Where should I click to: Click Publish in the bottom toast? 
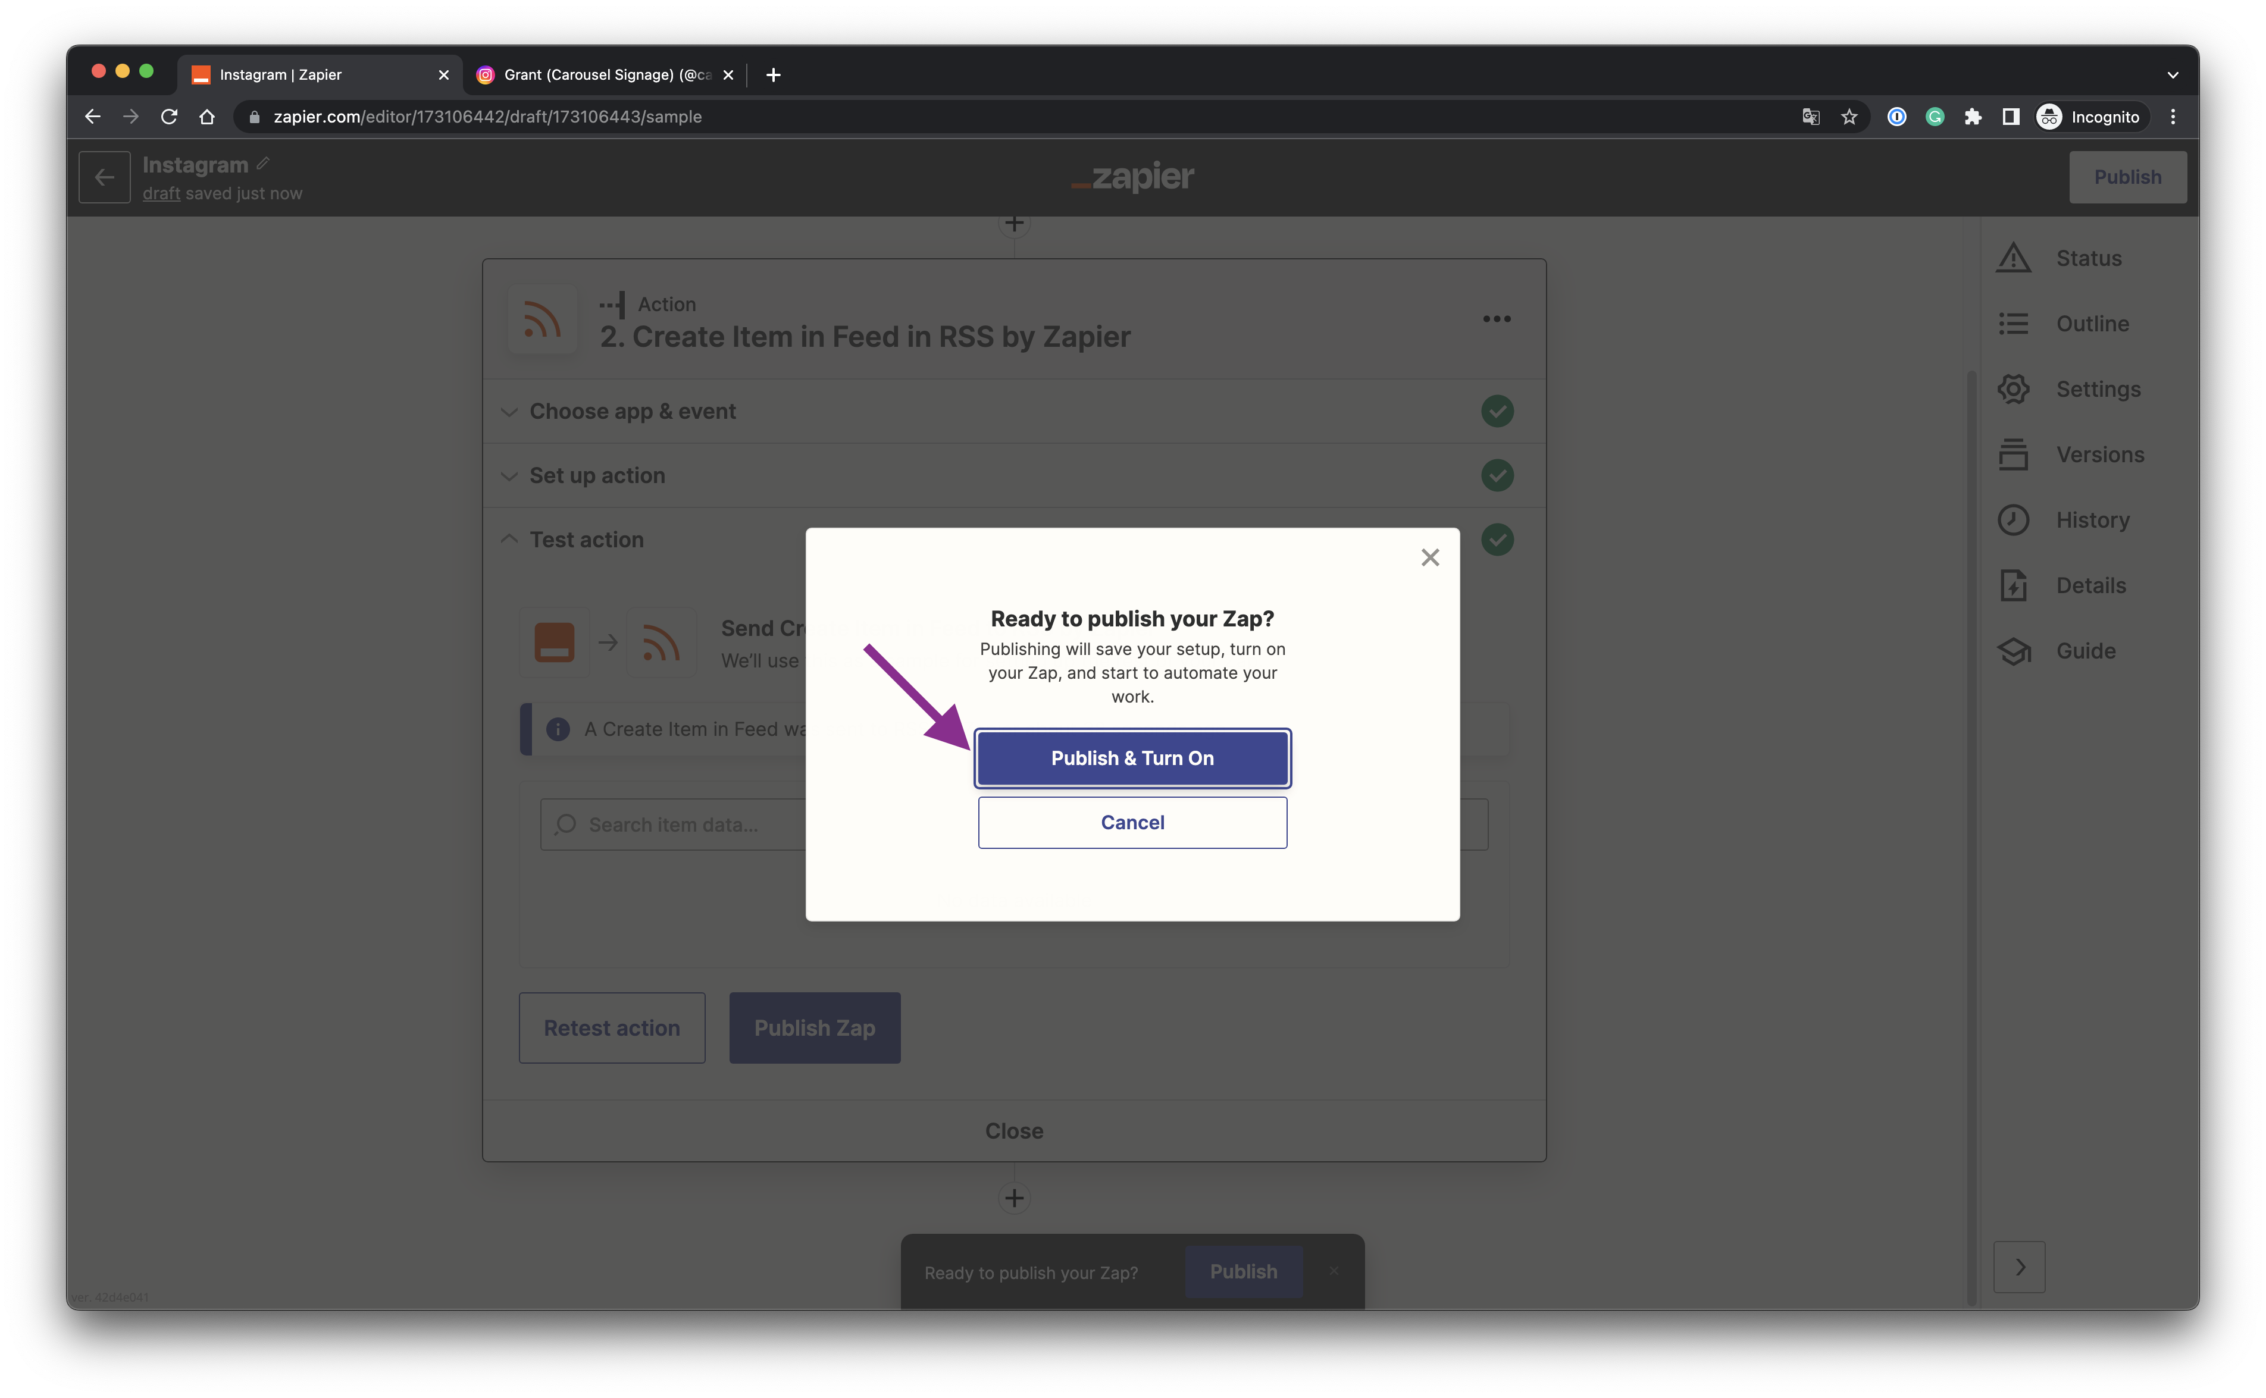pyautogui.click(x=1243, y=1271)
